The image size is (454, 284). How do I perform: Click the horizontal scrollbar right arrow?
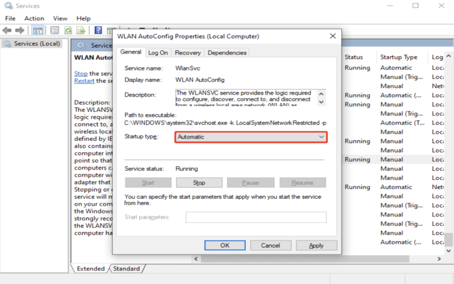[439, 259]
